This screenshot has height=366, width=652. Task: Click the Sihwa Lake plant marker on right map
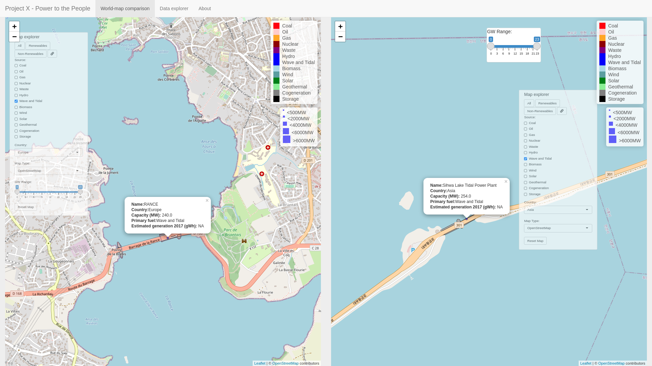tap(467, 219)
